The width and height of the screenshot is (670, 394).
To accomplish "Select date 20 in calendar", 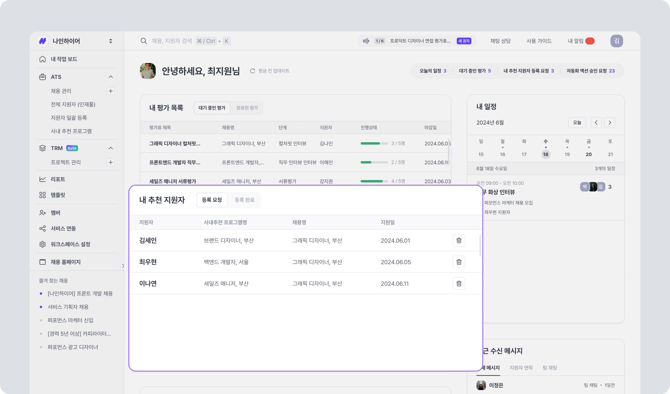I will point(588,154).
